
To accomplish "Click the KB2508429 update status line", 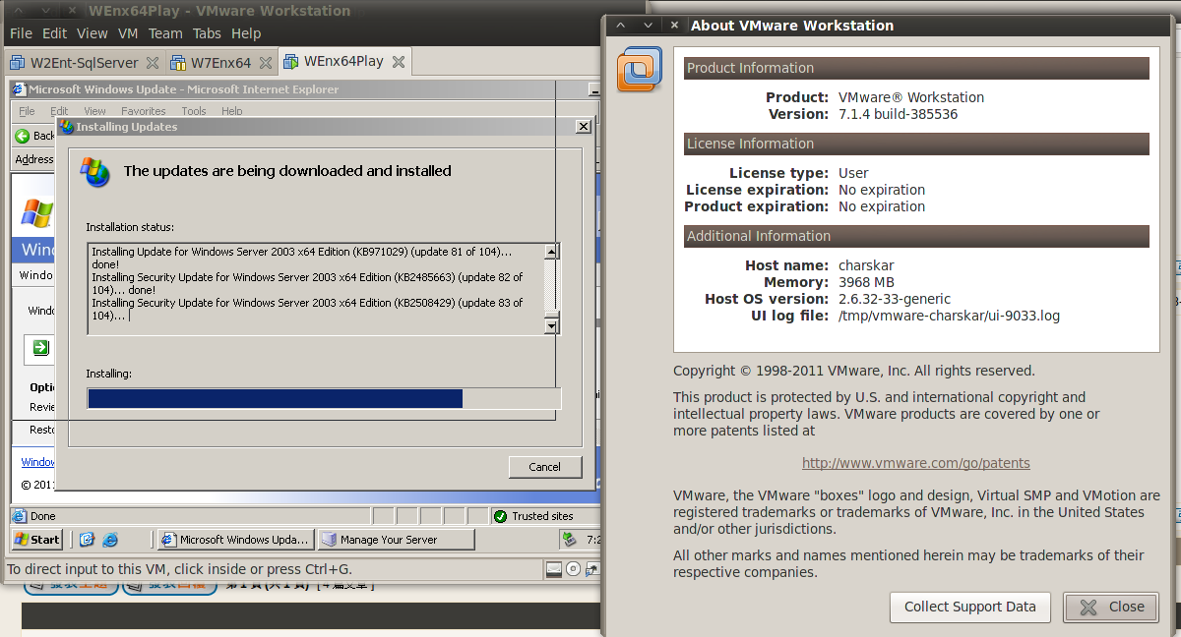I will [307, 309].
